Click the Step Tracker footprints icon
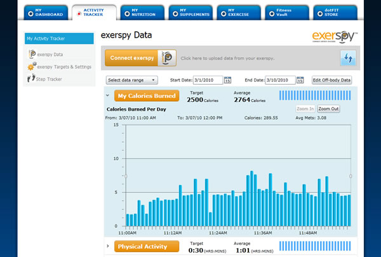Image resolution: width=381 pixels, height=257 pixels. pyautogui.click(x=30, y=79)
